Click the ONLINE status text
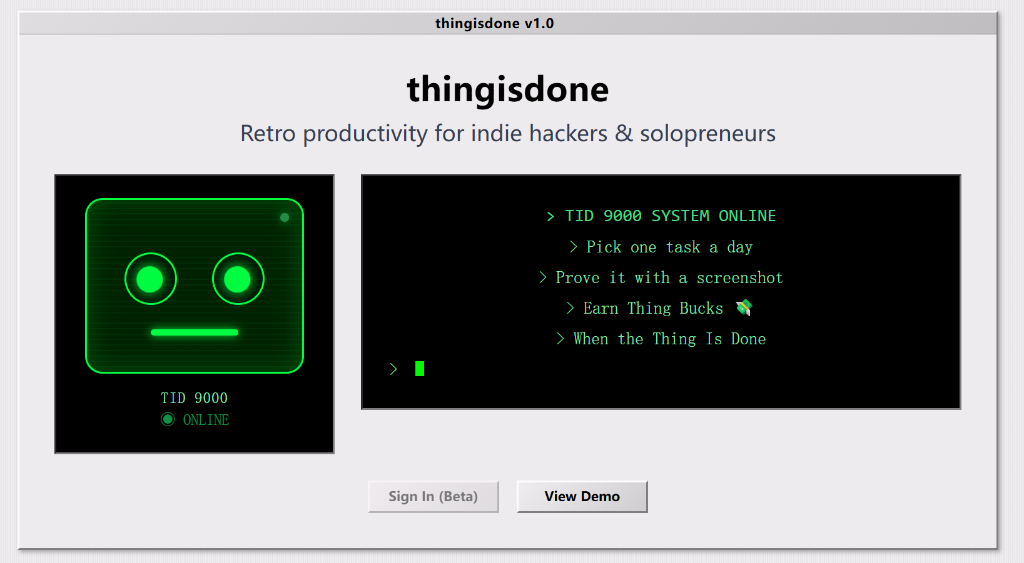This screenshot has height=563, width=1024. [206, 420]
